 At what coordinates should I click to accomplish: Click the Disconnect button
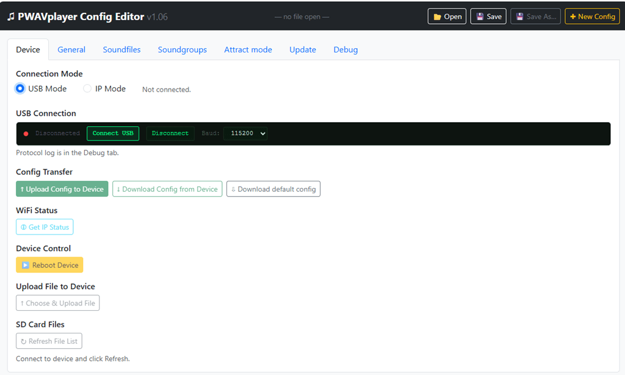[x=170, y=133]
